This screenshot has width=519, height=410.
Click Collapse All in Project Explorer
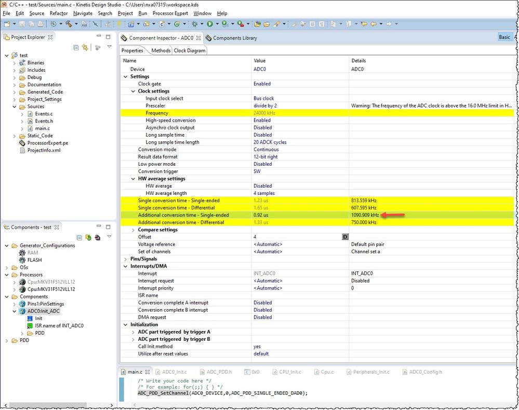click(x=76, y=48)
